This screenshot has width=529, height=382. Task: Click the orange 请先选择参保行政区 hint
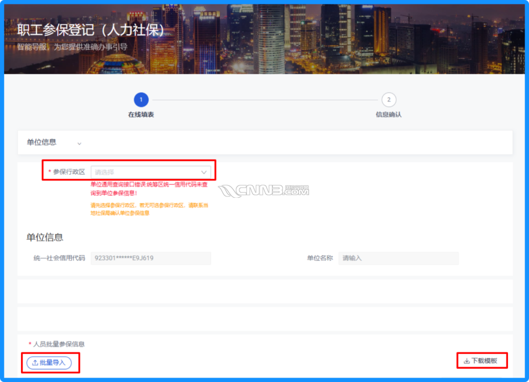point(149,209)
